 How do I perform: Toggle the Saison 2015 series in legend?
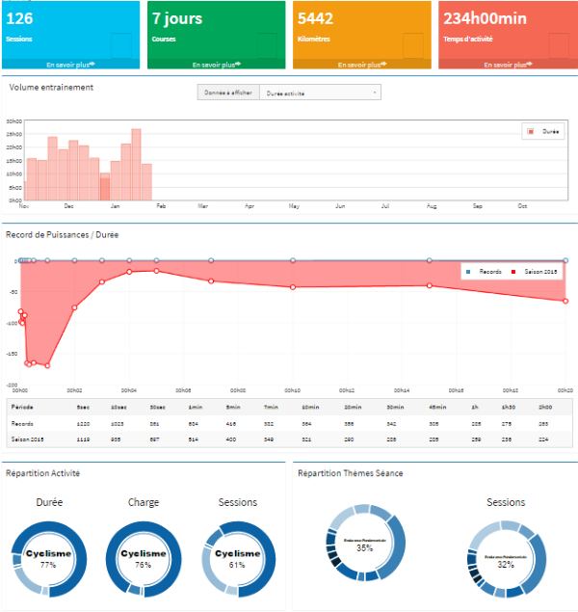click(x=538, y=270)
